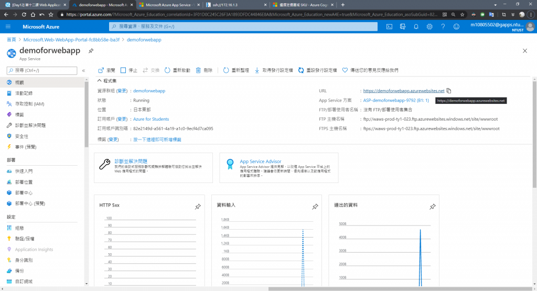
Task: Open the ASP-demoforwebapp-9792 plan link
Action: (x=396, y=100)
